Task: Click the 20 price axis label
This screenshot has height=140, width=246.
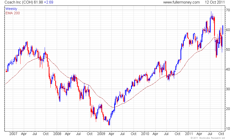Action: tap(228, 109)
